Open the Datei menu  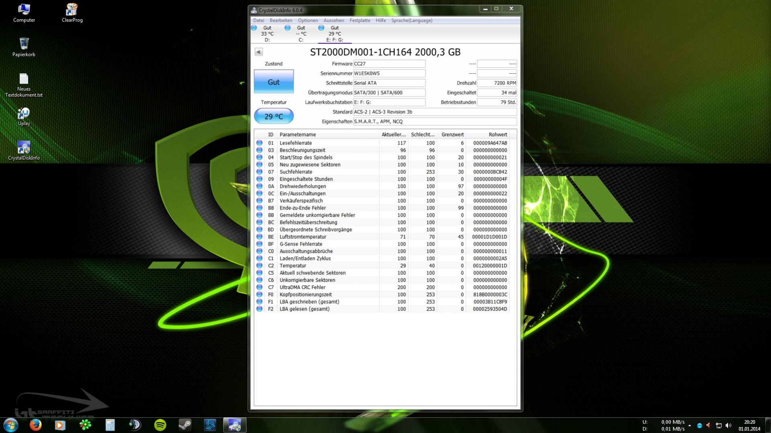[x=259, y=20]
